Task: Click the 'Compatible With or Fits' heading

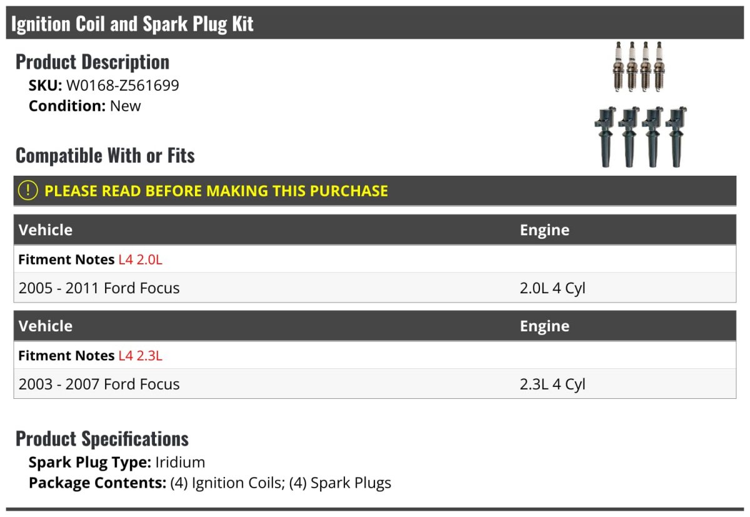Action: point(105,155)
